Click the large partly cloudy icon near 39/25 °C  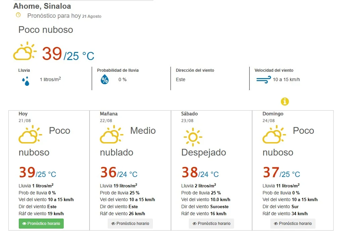pos(25,51)
